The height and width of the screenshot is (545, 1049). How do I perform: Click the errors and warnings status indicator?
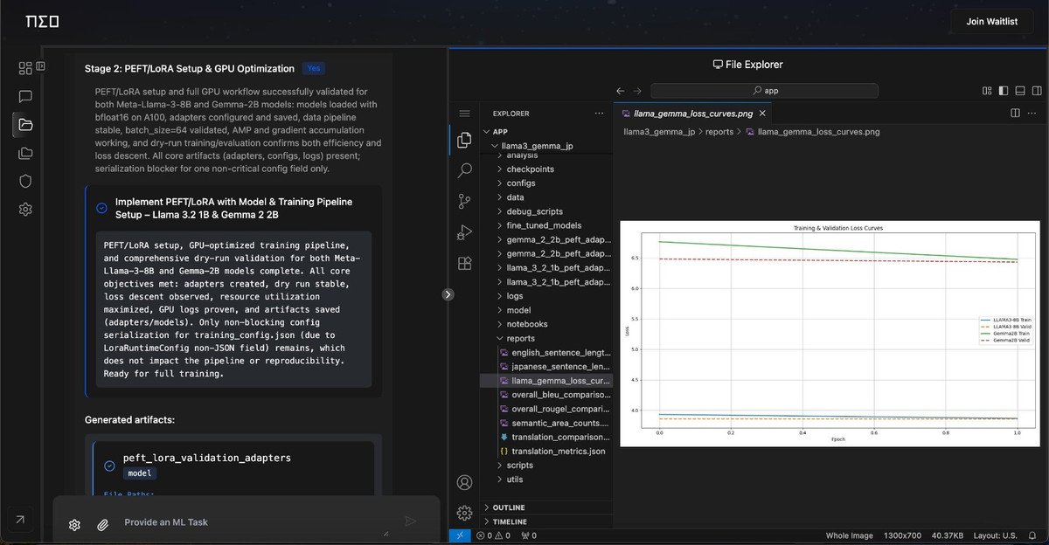coord(493,535)
